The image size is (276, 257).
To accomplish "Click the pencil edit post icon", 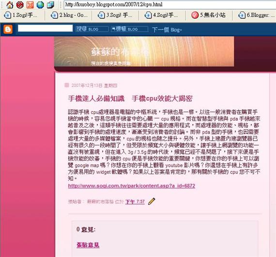I will (x=152, y=201).
